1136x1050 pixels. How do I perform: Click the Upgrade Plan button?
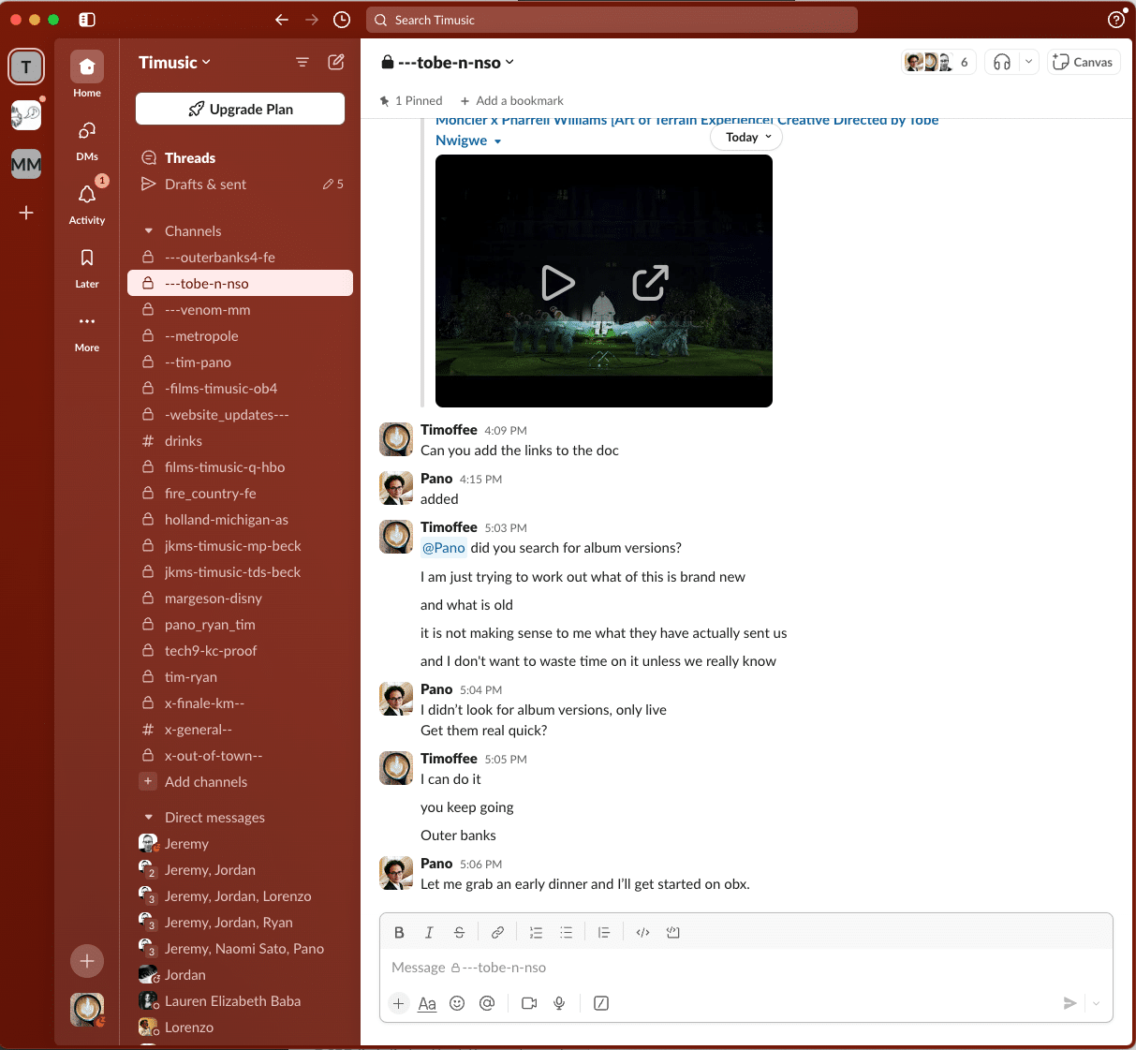click(x=240, y=109)
